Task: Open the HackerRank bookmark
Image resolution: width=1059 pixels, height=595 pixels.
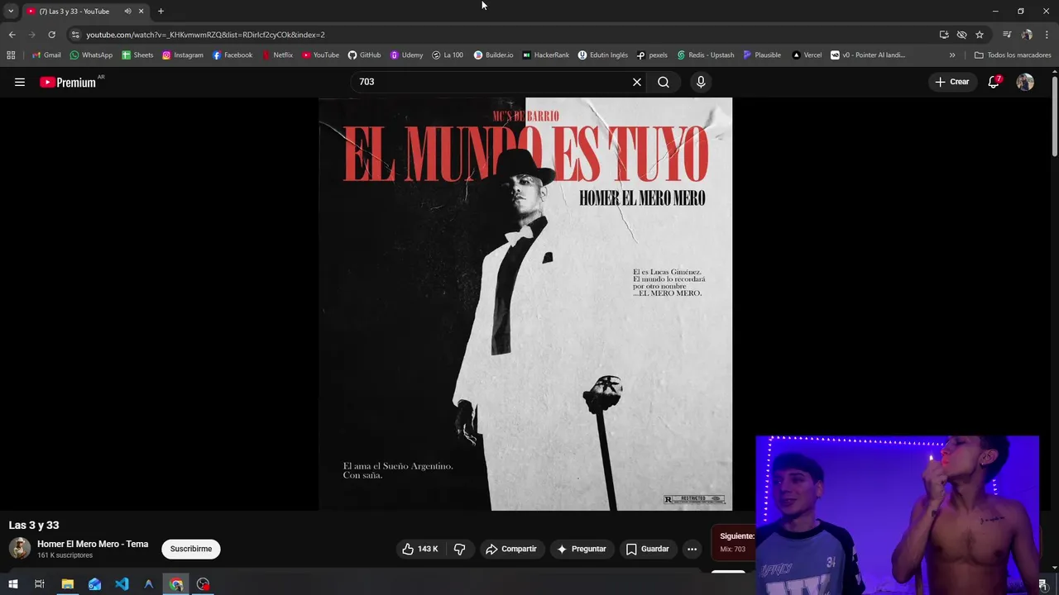Action: click(x=546, y=55)
